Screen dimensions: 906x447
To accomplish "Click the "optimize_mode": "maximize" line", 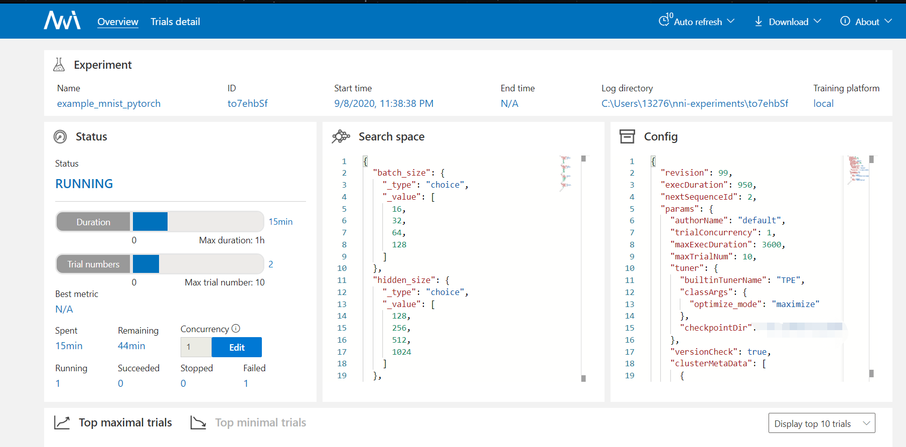I will point(754,304).
